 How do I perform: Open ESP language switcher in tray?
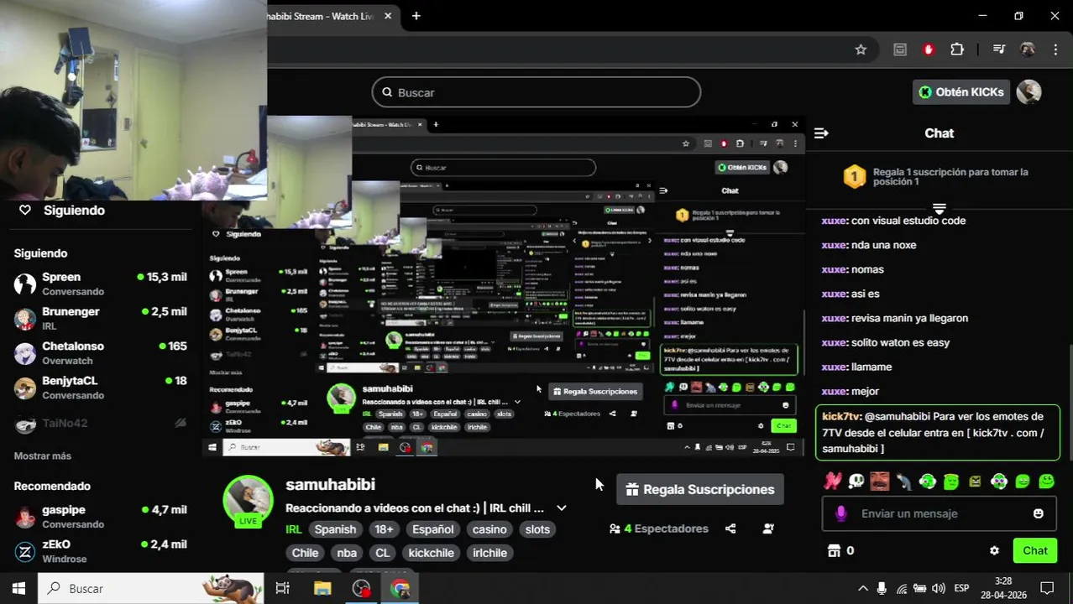tap(961, 588)
